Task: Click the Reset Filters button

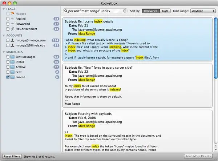Action: click(x=12, y=156)
